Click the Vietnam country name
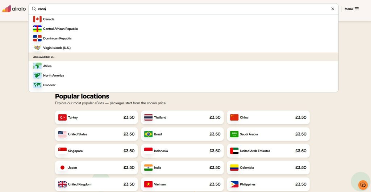 click(160, 184)
